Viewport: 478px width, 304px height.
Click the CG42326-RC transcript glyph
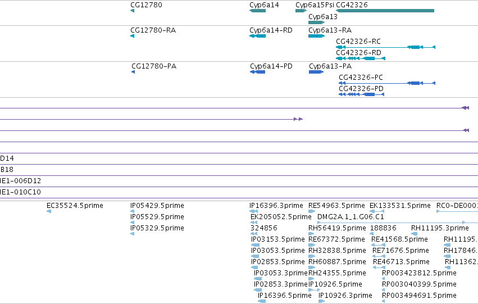386,47
